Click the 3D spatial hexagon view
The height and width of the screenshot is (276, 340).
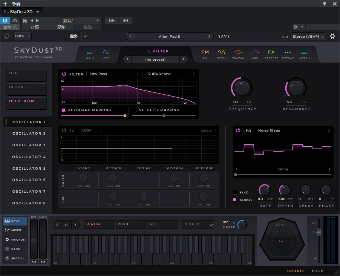click(x=282, y=239)
